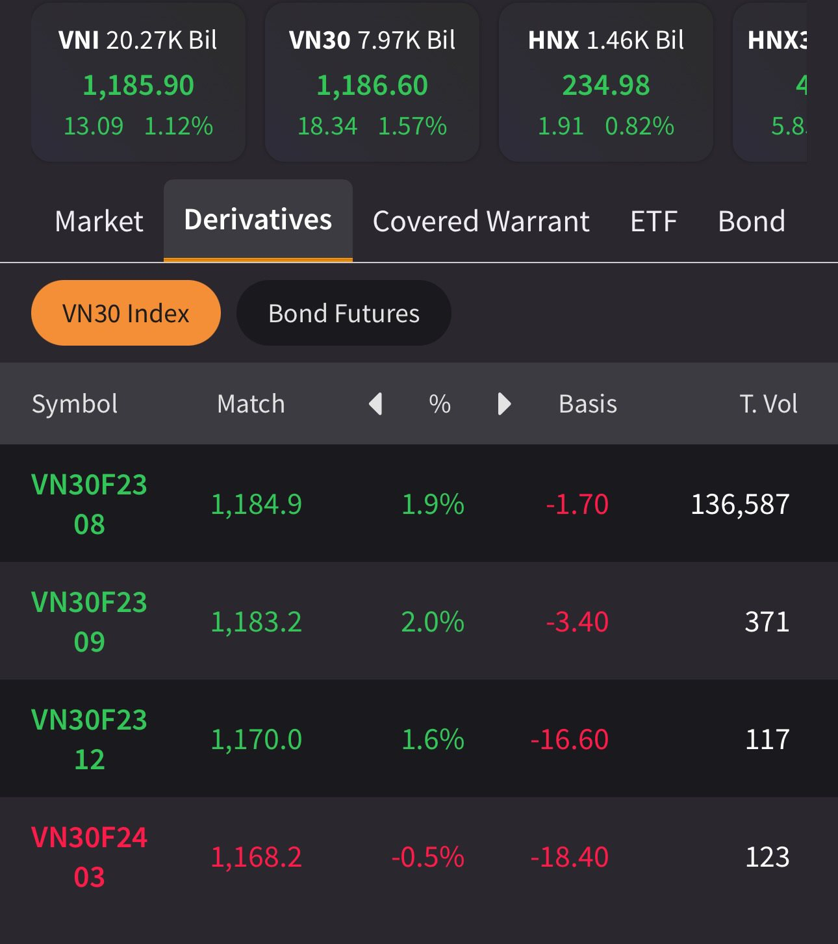838x944 pixels.
Task: Open the VN30F2312 contract
Action: 90,739
